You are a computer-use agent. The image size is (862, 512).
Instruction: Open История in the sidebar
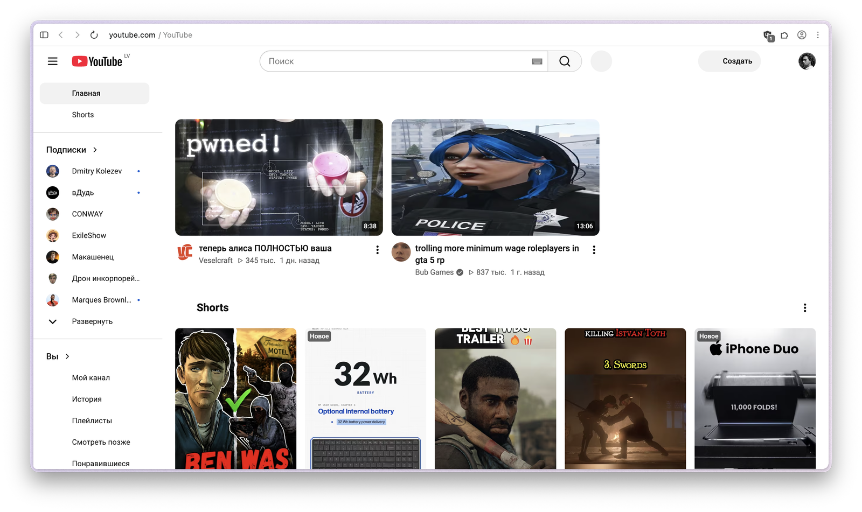tap(94, 399)
